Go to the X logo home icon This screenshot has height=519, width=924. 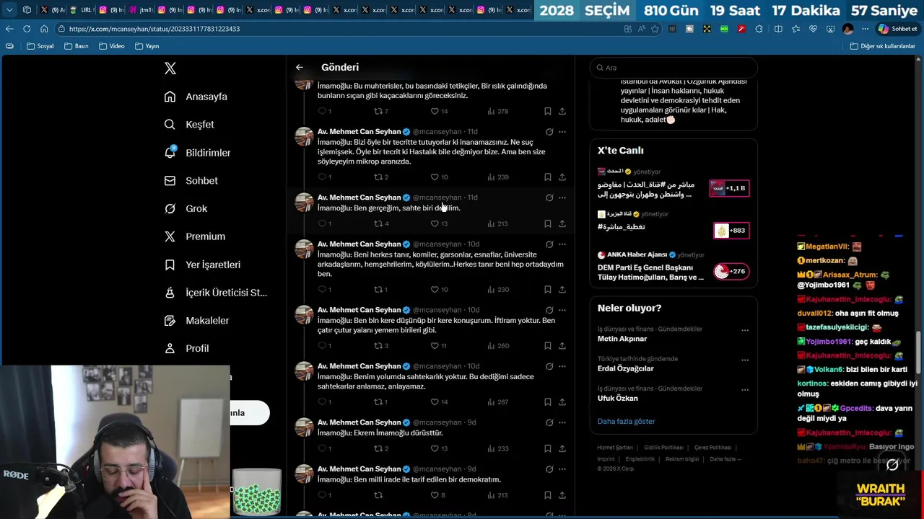pyautogui.click(x=170, y=68)
